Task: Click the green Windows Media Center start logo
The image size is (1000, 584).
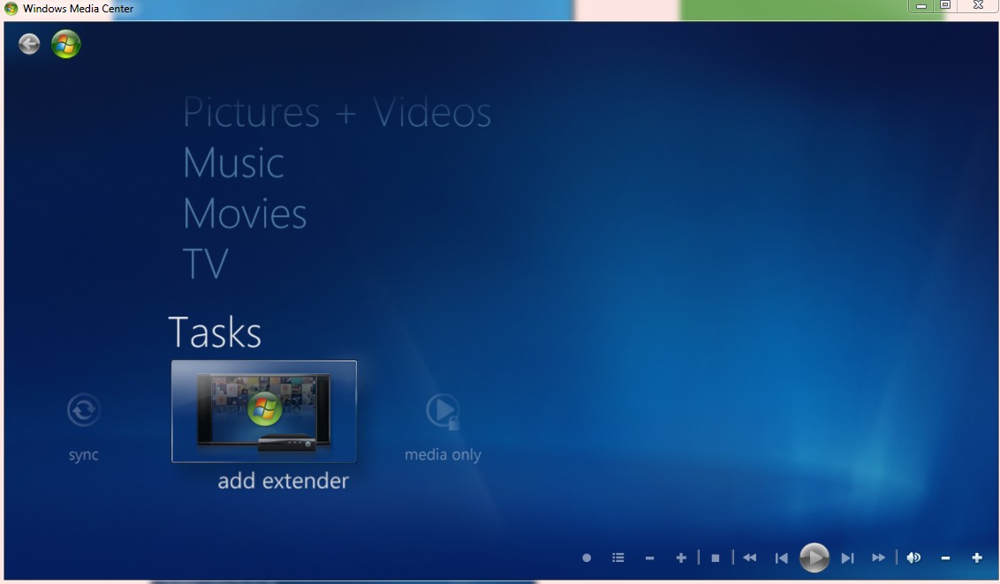Action: (x=65, y=44)
